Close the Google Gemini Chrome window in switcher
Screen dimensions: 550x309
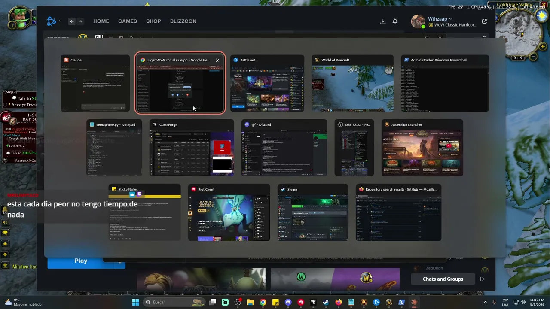click(217, 60)
